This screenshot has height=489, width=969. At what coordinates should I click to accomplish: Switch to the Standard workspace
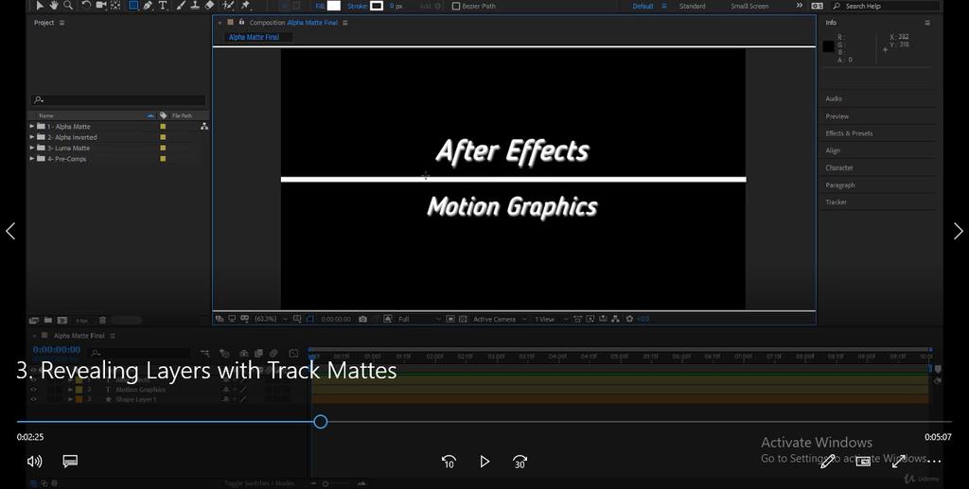pos(692,7)
